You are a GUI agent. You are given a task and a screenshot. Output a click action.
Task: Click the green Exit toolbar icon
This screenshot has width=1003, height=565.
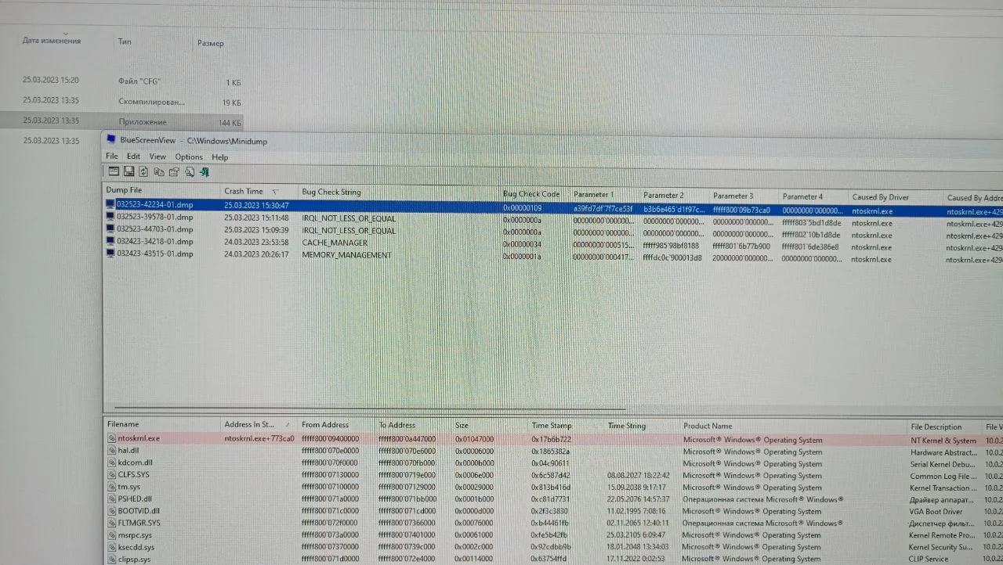point(204,172)
